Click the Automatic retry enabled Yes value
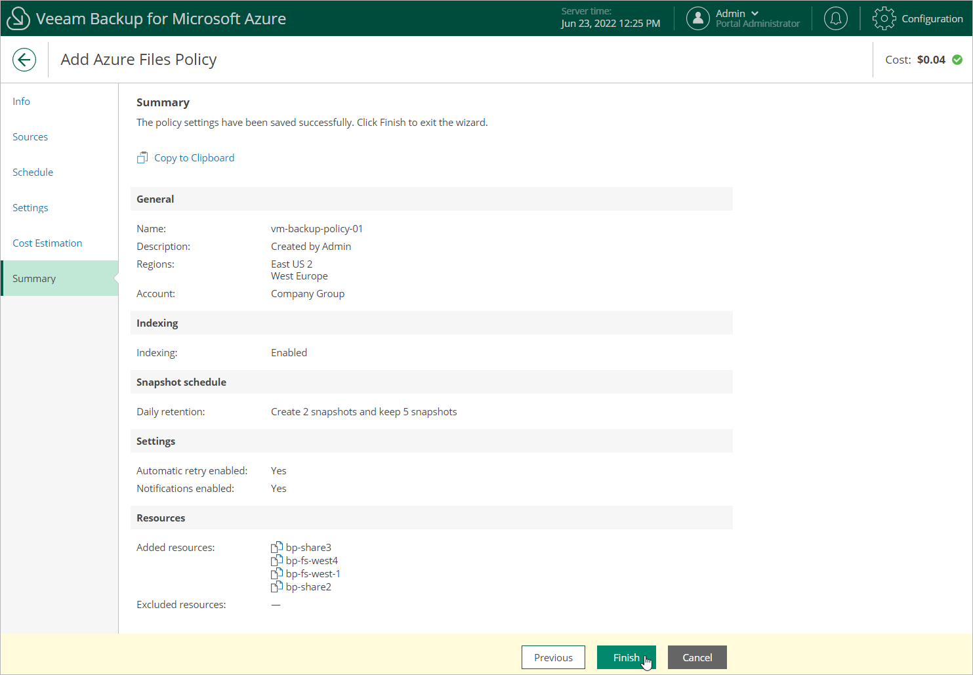The height and width of the screenshot is (675, 973). [279, 470]
